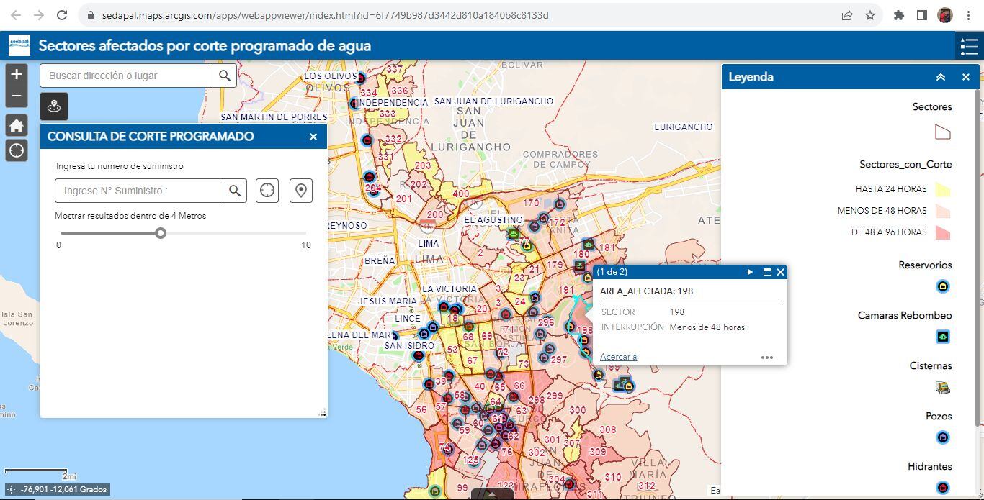Zoom out of the map
Screen dimensions: 984x500
17,96
